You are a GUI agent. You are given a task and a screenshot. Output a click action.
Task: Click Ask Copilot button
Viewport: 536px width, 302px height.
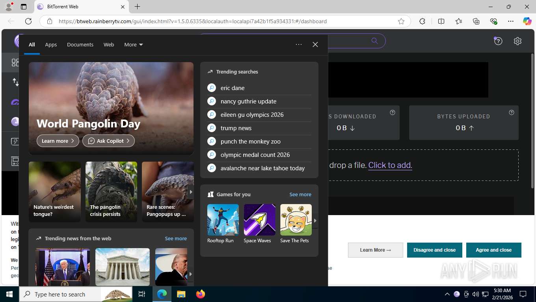(x=108, y=141)
